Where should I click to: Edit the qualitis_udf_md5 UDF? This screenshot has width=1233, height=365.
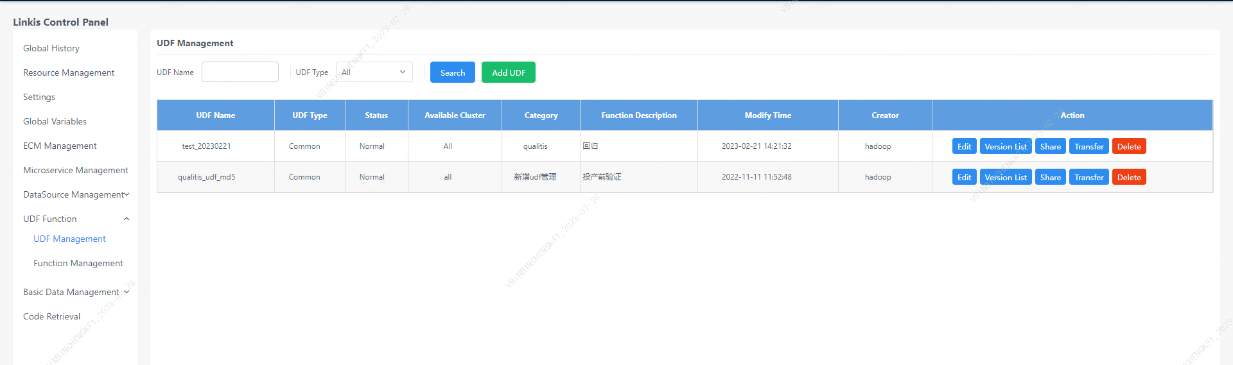click(964, 177)
